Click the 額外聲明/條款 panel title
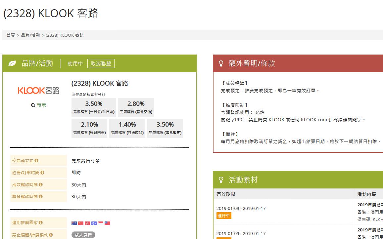This screenshot has height=239, width=383. tap(252, 63)
